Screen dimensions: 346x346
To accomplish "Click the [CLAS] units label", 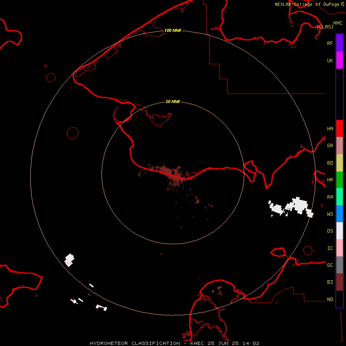I will (x=325, y=27).
